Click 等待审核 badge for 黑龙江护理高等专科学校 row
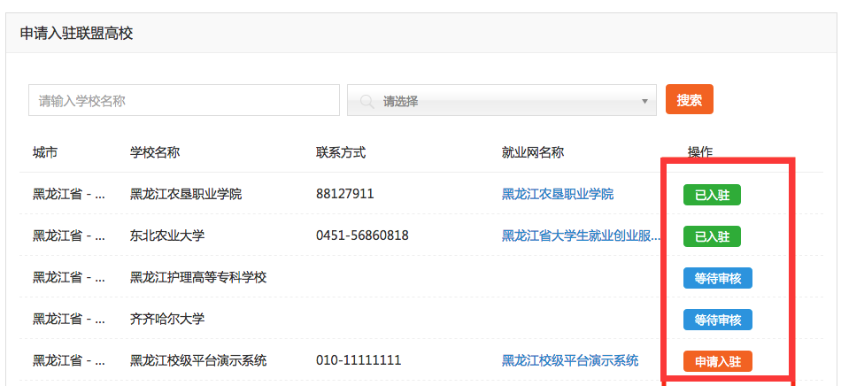The height and width of the screenshot is (386, 841). (717, 278)
